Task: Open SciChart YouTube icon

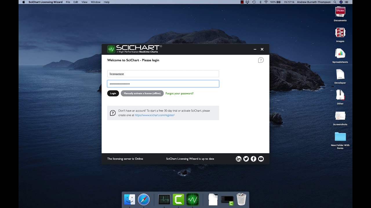Action: tap(261, 159)
